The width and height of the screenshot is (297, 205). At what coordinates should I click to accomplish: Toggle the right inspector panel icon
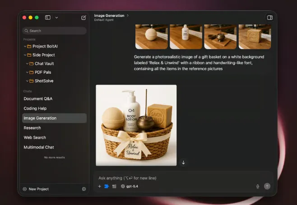[270, 18]
